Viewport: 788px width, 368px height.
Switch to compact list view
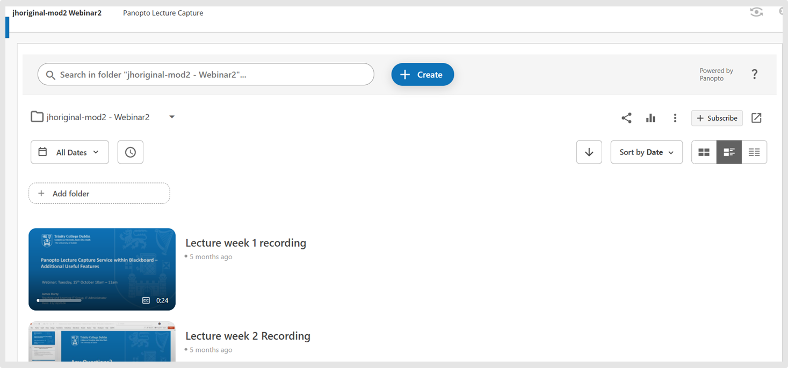point(754,152)
